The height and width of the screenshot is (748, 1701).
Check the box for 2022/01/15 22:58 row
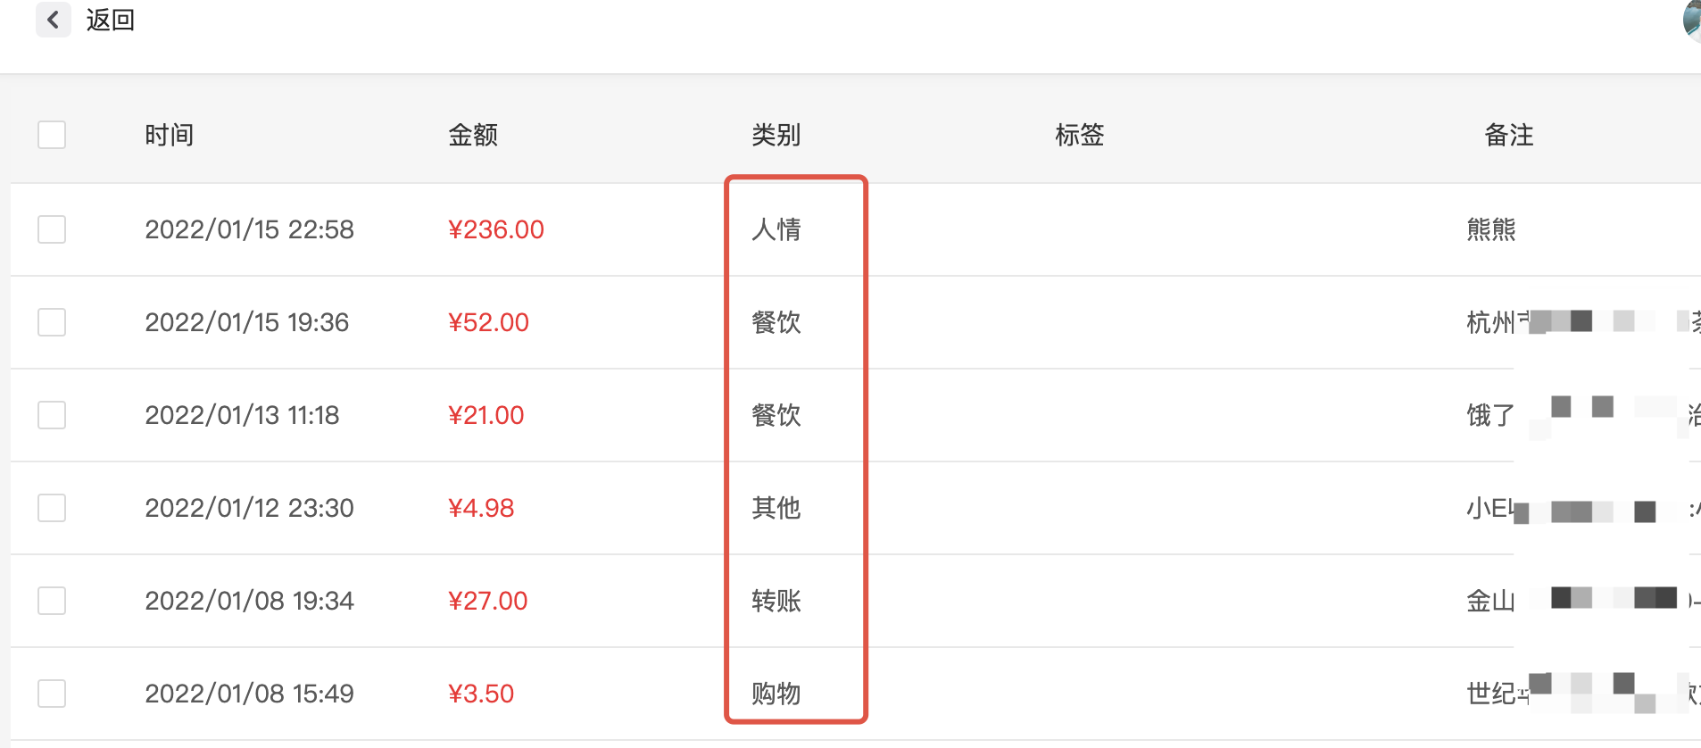click(x=52, y=229)
